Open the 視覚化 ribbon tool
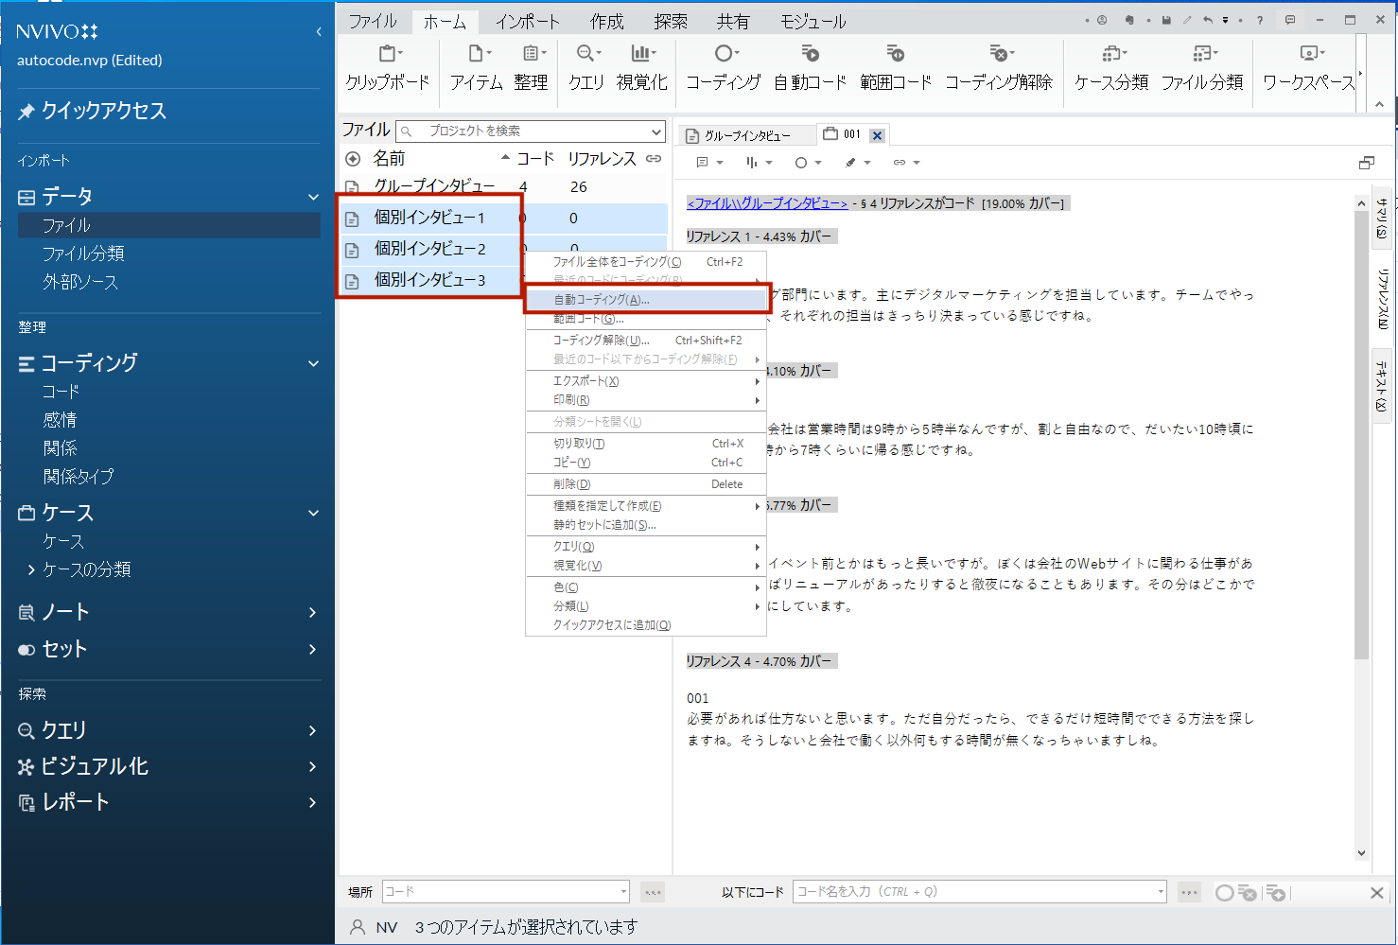The image size is (1398, 945). [x=642, y=55]
